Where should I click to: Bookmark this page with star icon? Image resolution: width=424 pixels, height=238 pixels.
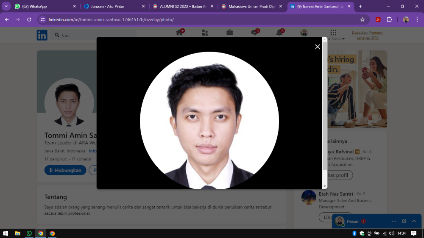pyautogui.click(x=363, y=19)
